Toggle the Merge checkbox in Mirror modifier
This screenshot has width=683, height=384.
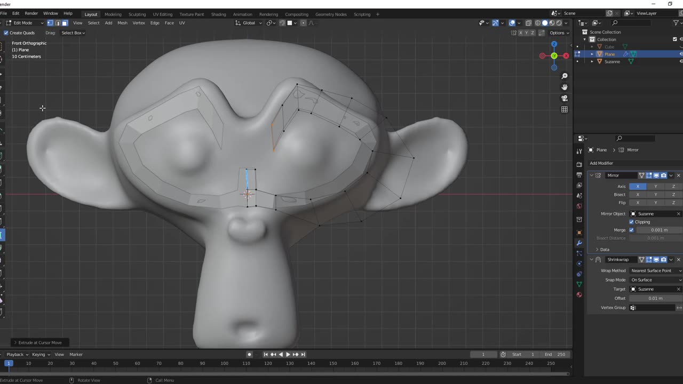click(x=631, y=230)
